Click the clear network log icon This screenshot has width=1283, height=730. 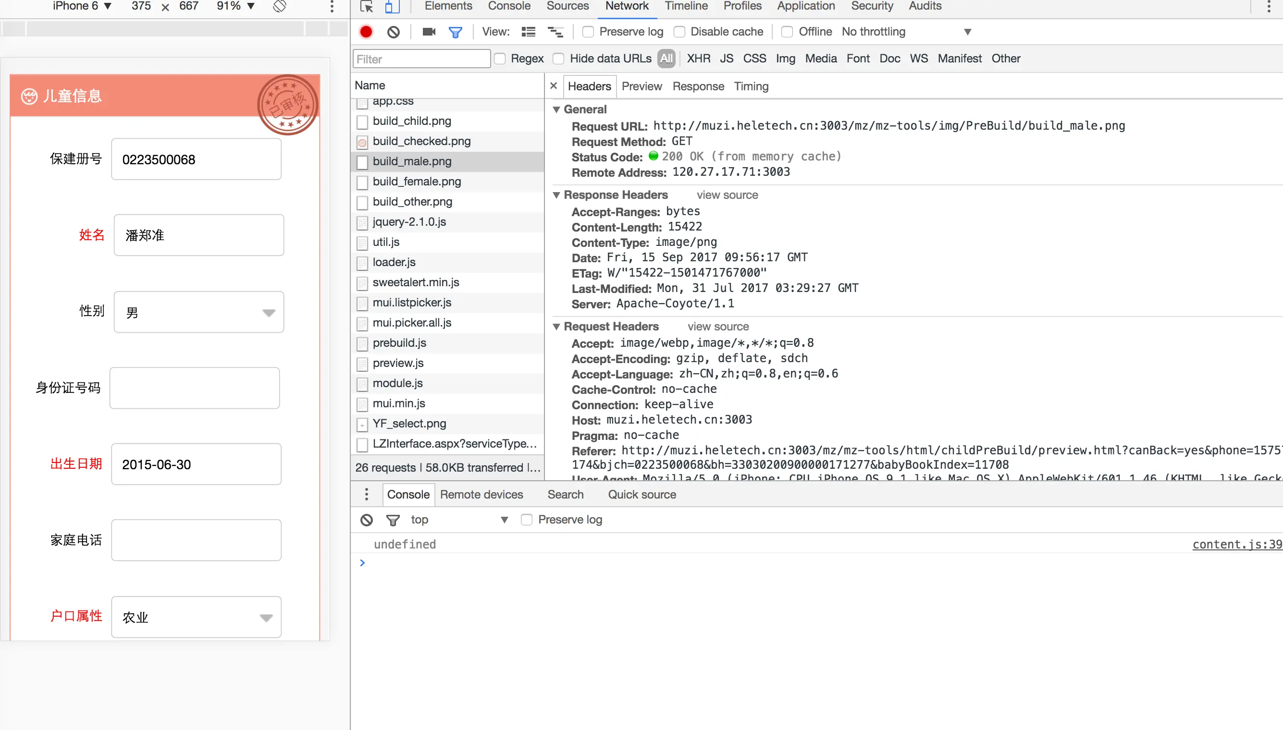pos(393,32)
